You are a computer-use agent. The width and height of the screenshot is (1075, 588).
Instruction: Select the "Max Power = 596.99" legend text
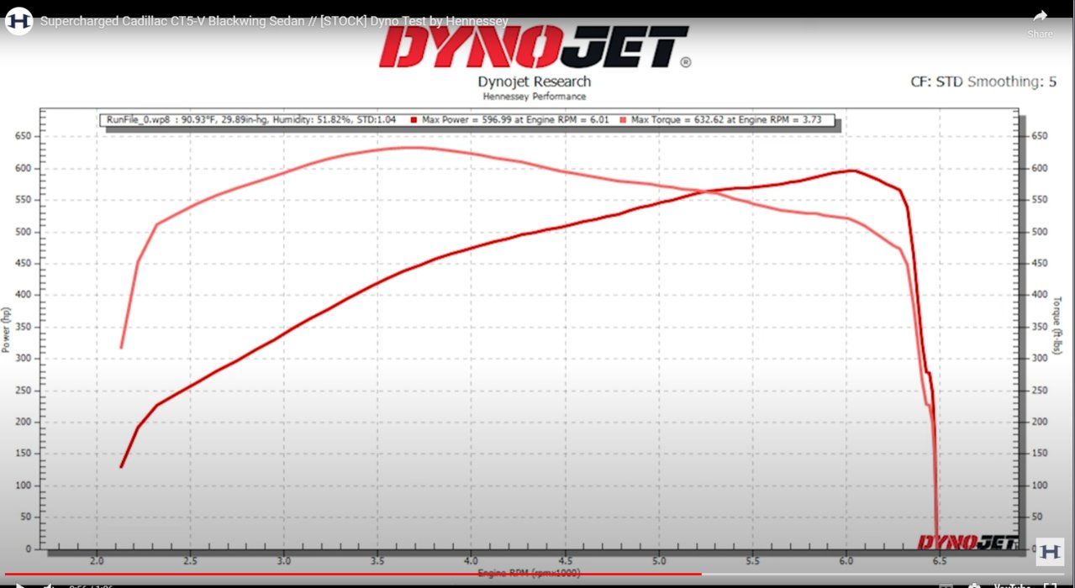516,120
